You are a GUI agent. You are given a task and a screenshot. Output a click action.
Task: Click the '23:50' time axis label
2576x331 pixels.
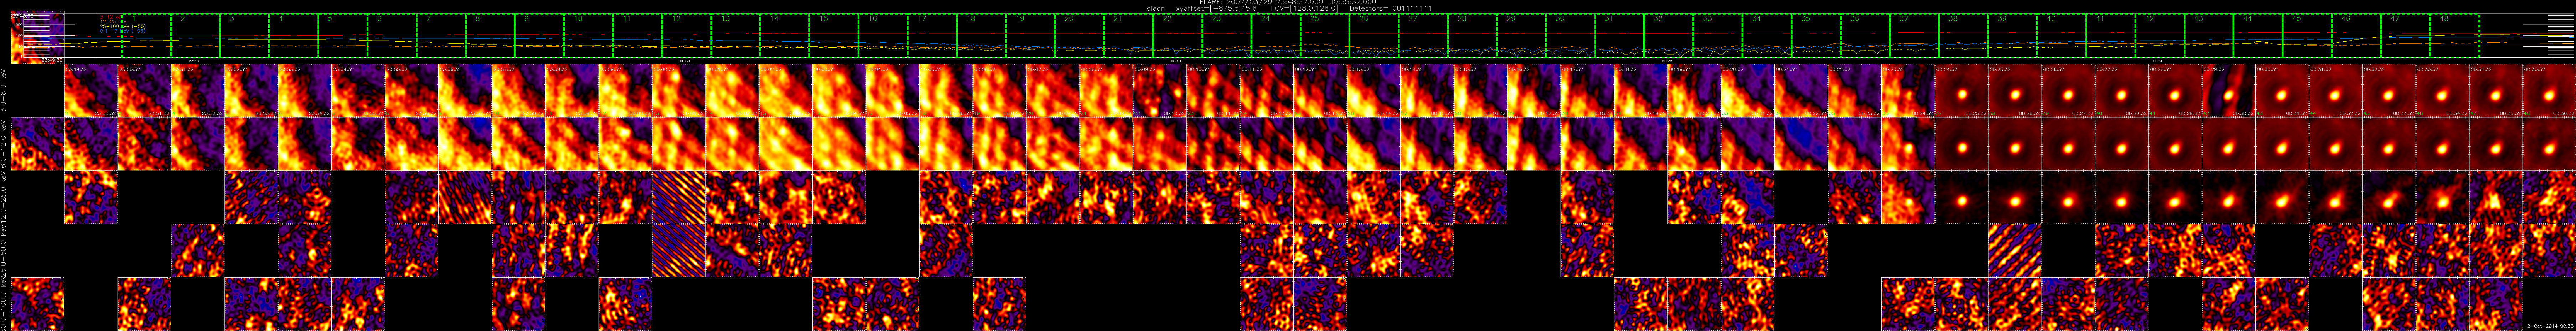tap(194, 61)
